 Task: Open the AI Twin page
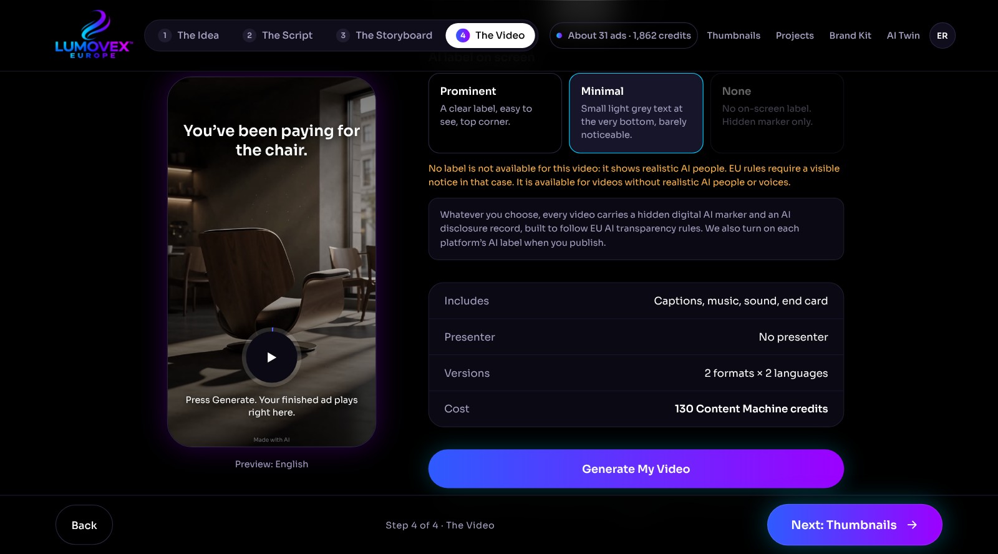[x=903, y=36]
